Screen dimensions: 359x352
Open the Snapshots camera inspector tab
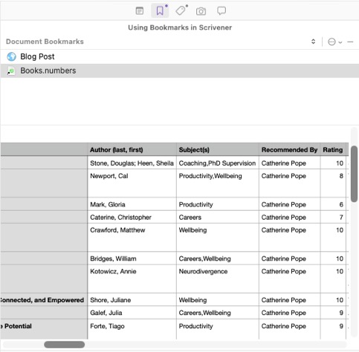tap(201, 11)
